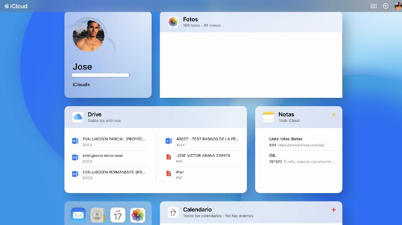Screen dimensions: 402x225
Task: Click 169 fotos · 91 videos subtitle
Action: pos(202,25)
